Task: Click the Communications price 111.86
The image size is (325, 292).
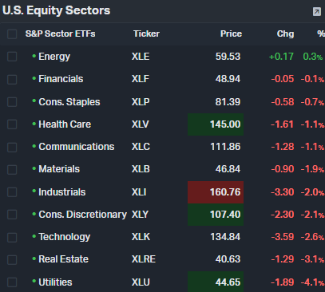Action: pos(225,147)
